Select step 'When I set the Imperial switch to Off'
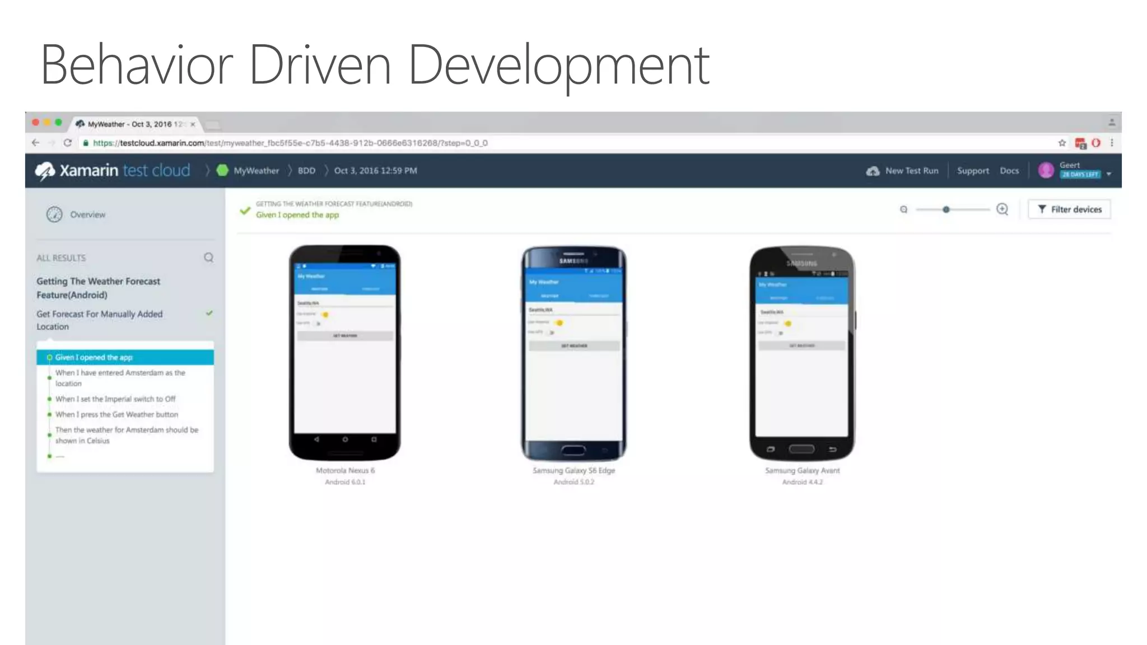The image size is (1147, 645). [x=115, y=399]
